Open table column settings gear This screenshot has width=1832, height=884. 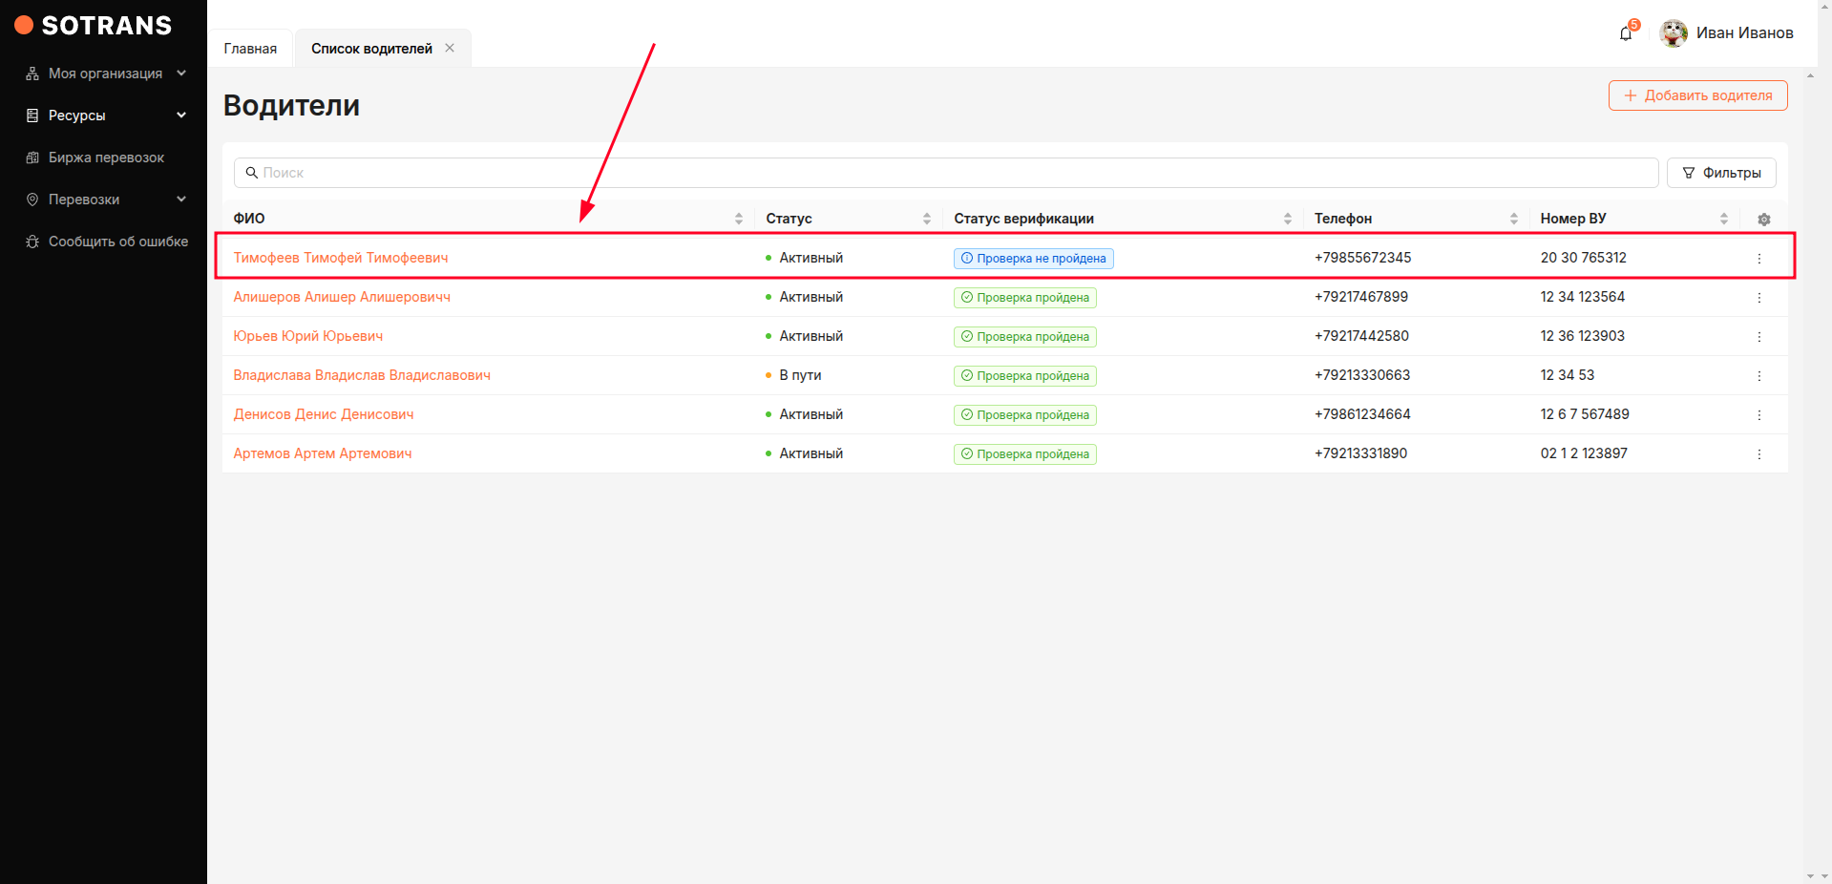click(1763, 220)
